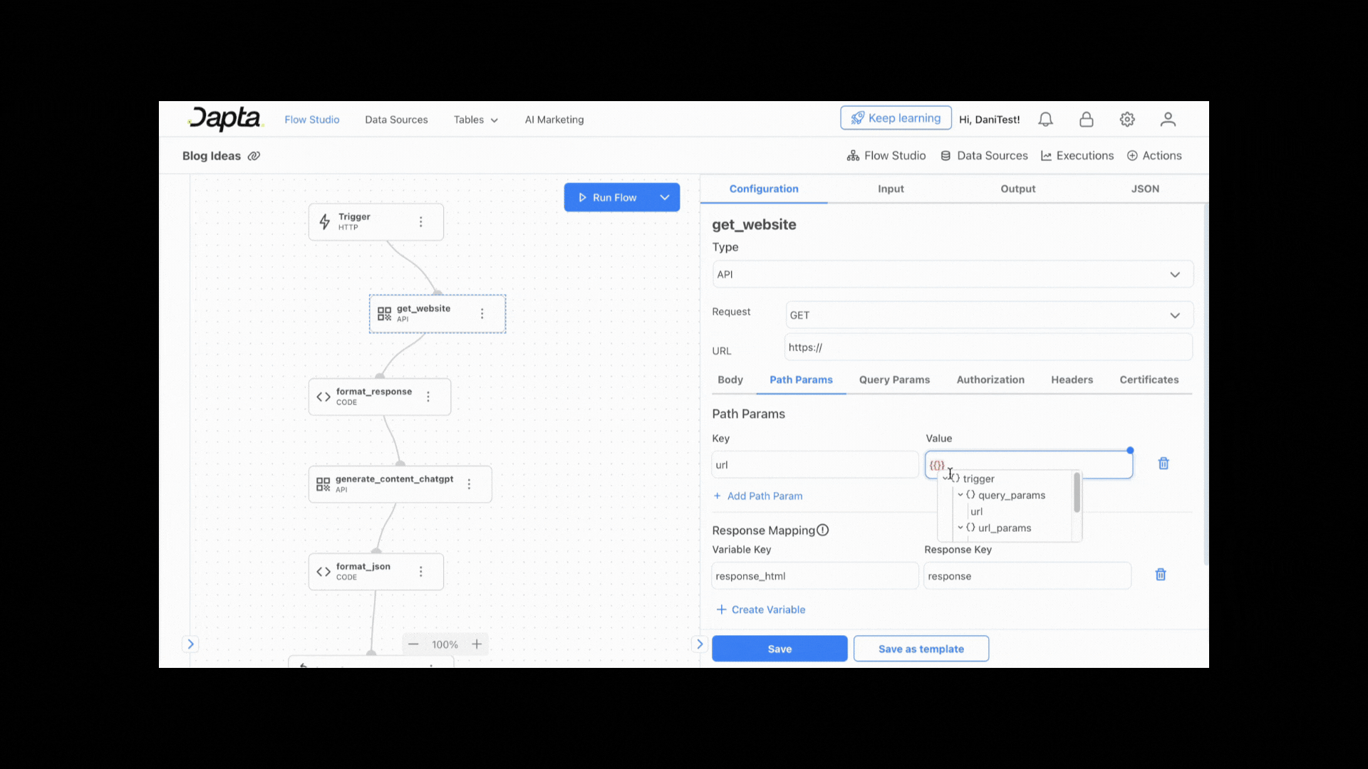Open settings gear icon
Viewport: 1368px width, 769px height.
pyautogui.click(x=1127, y=120)
